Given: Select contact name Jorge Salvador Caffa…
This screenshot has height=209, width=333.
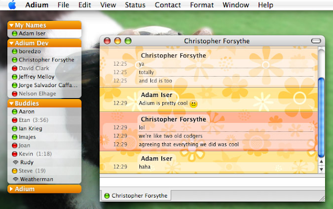Looking at the screenshot, I should click(48, 85).
